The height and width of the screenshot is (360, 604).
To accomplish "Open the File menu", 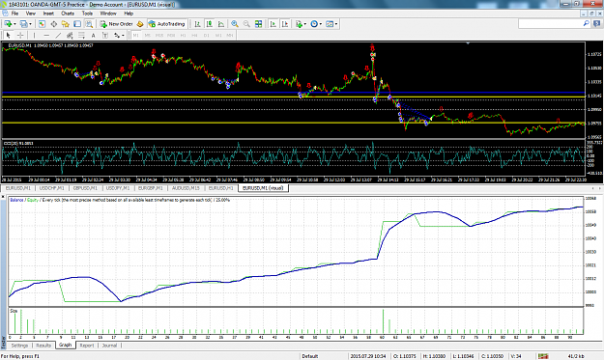I will click(x=14, y=14).
